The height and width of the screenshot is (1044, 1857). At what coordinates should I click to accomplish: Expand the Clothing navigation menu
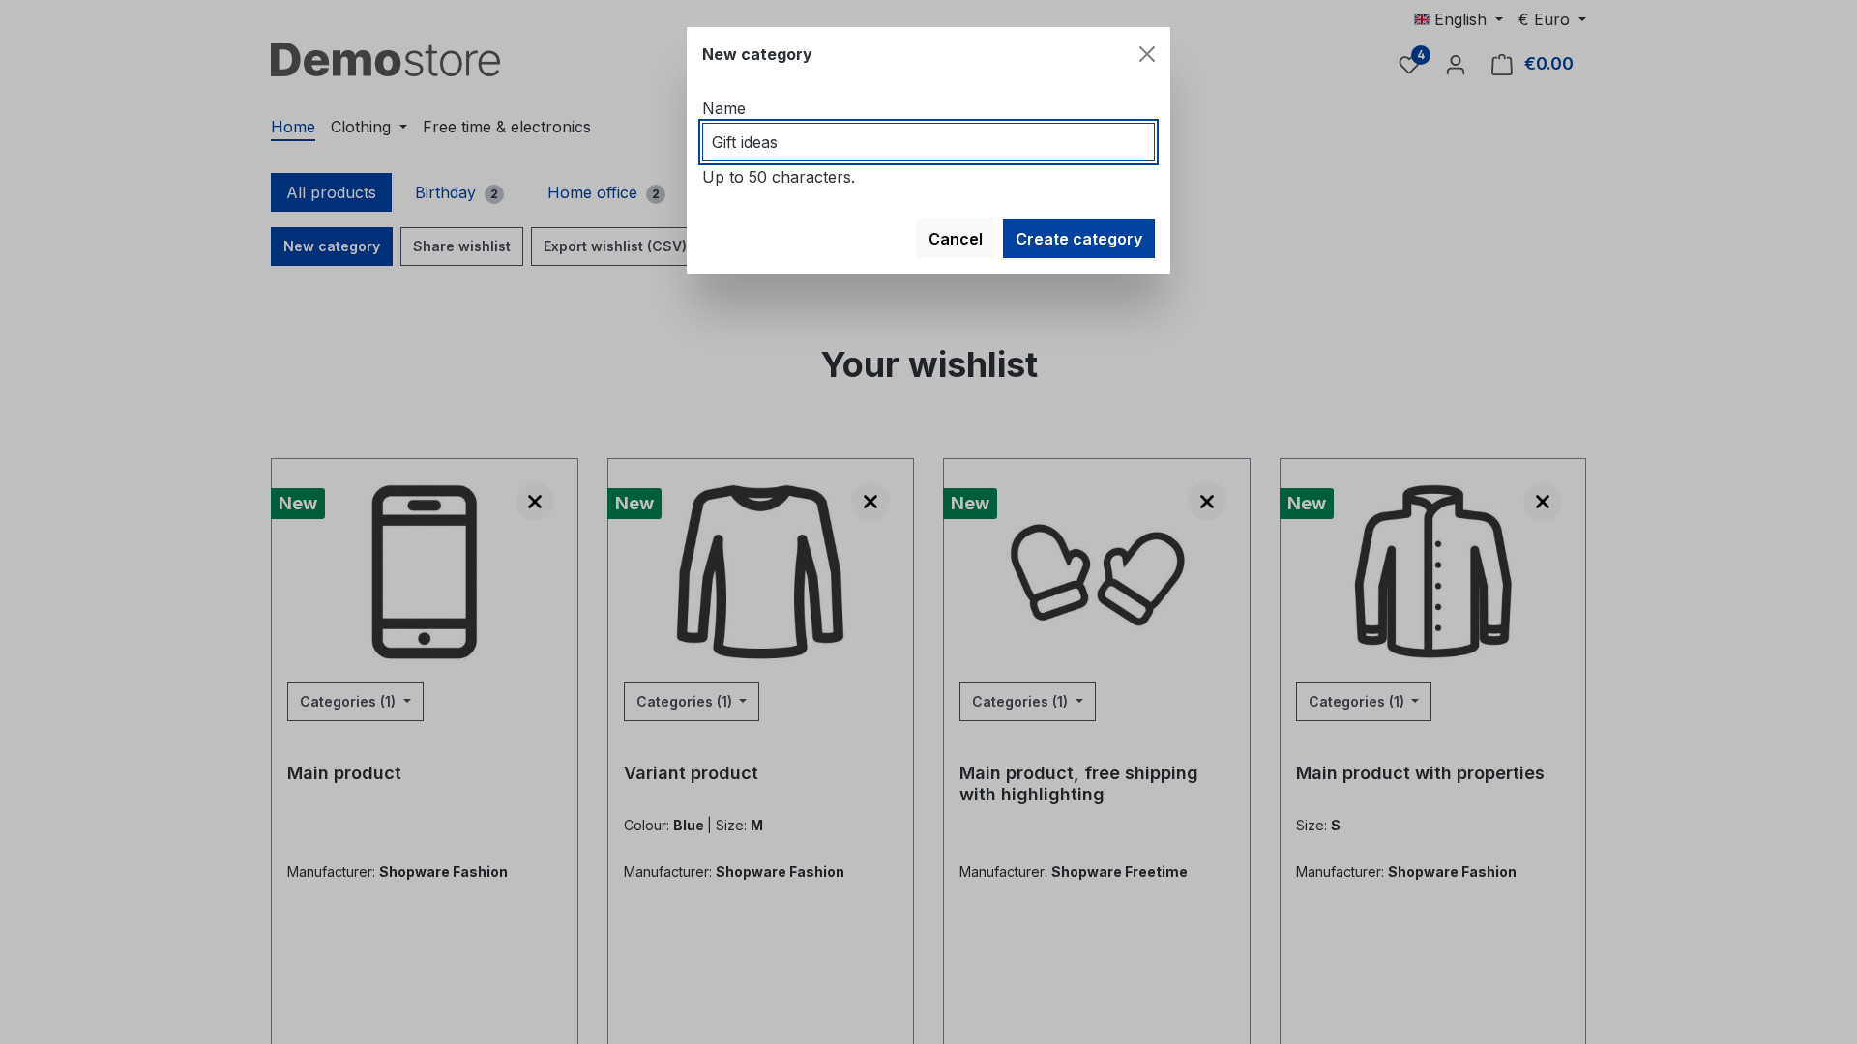click(x=368, y=127)
